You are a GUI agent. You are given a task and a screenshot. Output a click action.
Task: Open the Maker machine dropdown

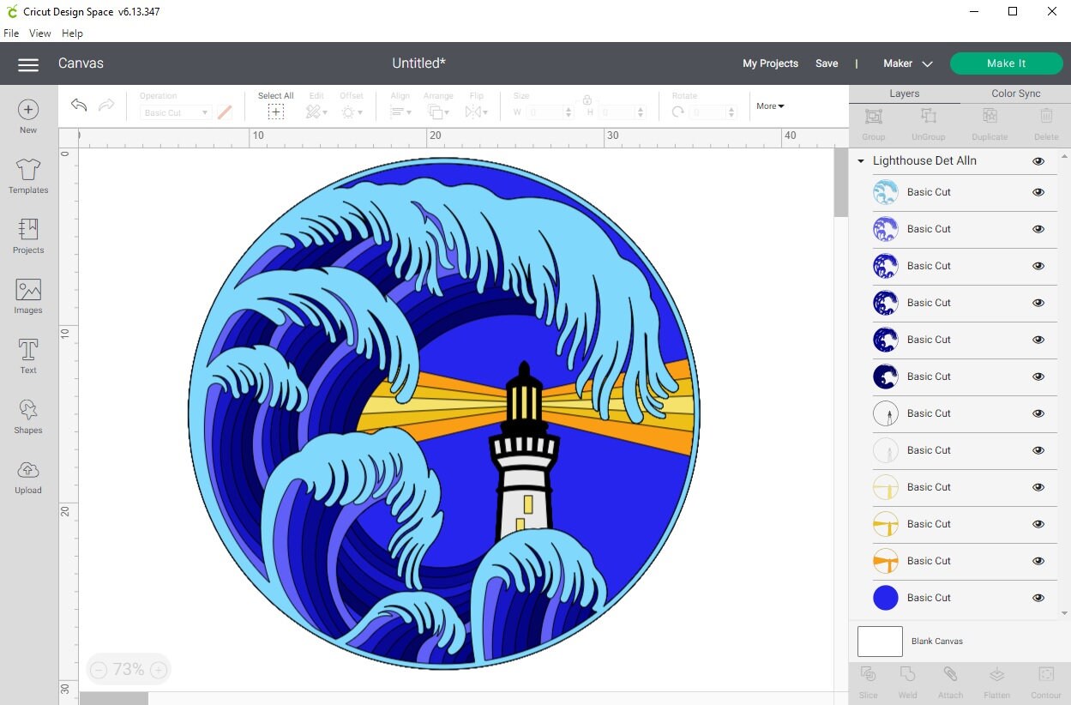click(x=906, y=63)
